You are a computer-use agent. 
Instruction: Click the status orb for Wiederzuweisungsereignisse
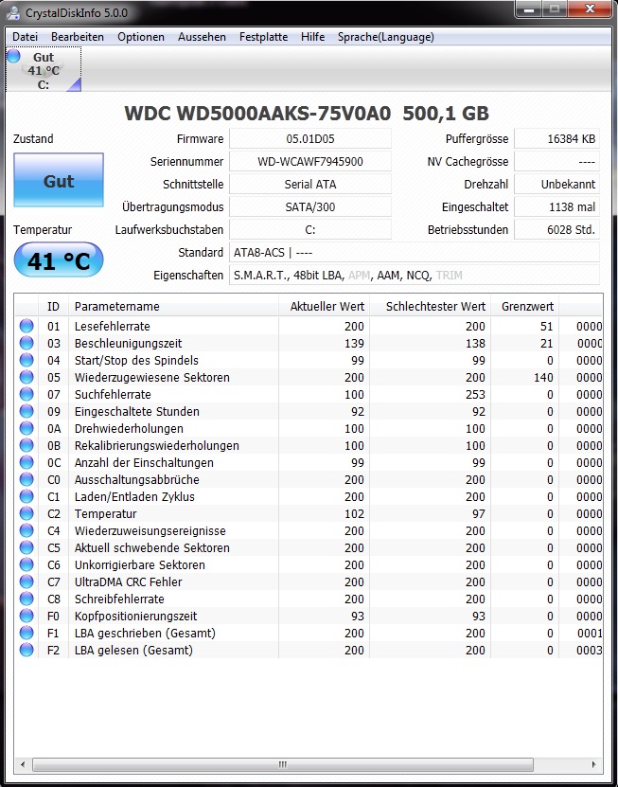coord(26,531)
